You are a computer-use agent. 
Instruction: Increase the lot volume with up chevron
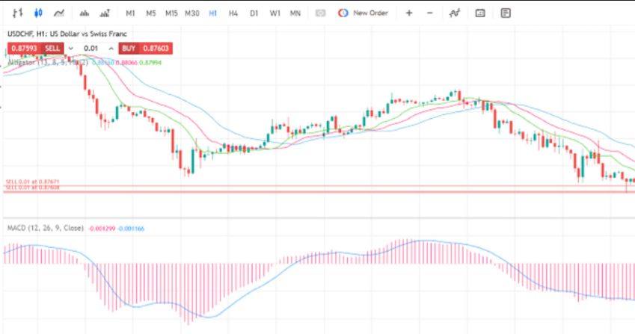tap(111, 49)
